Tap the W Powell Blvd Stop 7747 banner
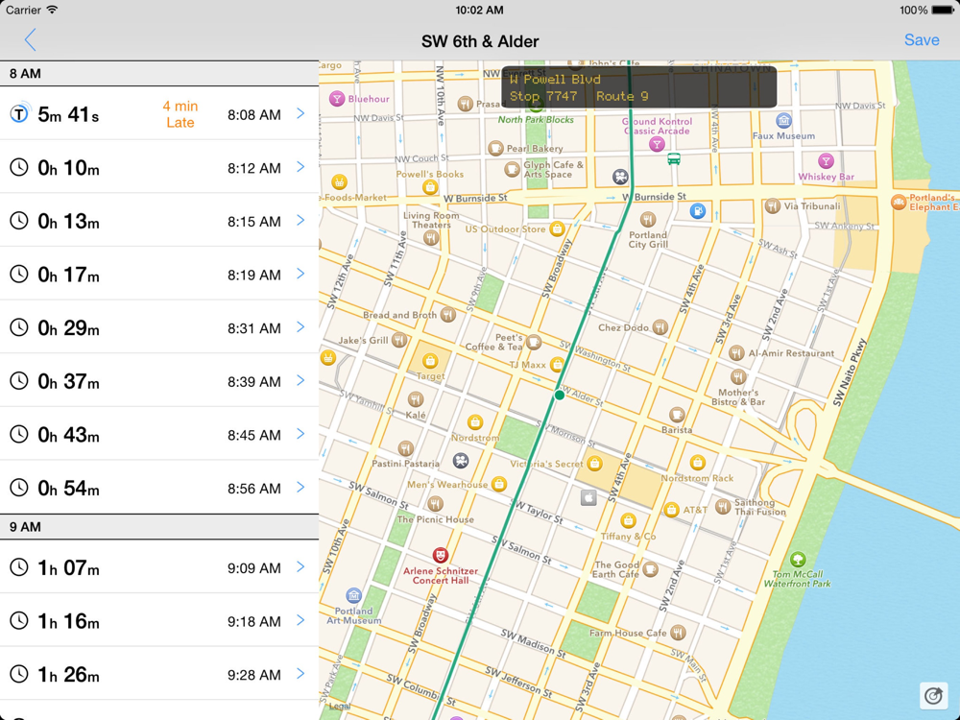 639,87
